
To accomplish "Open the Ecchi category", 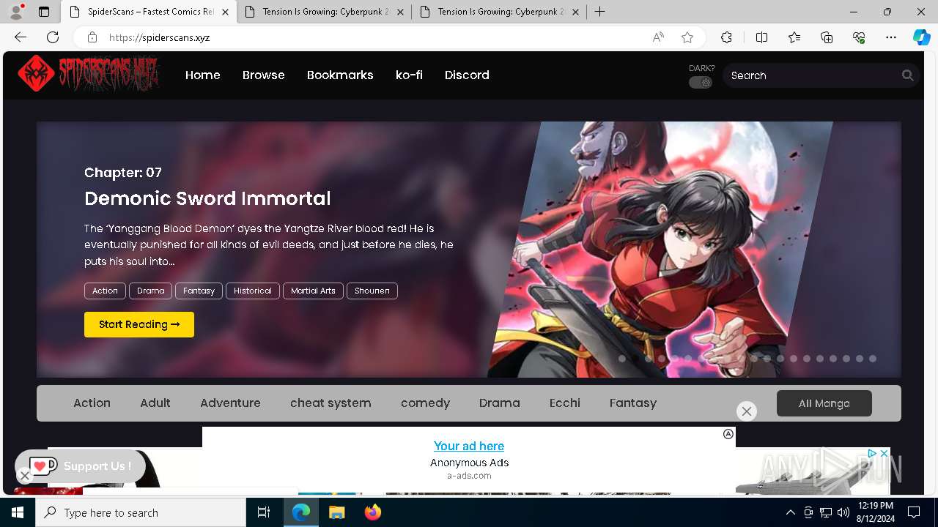I will 565,403.
